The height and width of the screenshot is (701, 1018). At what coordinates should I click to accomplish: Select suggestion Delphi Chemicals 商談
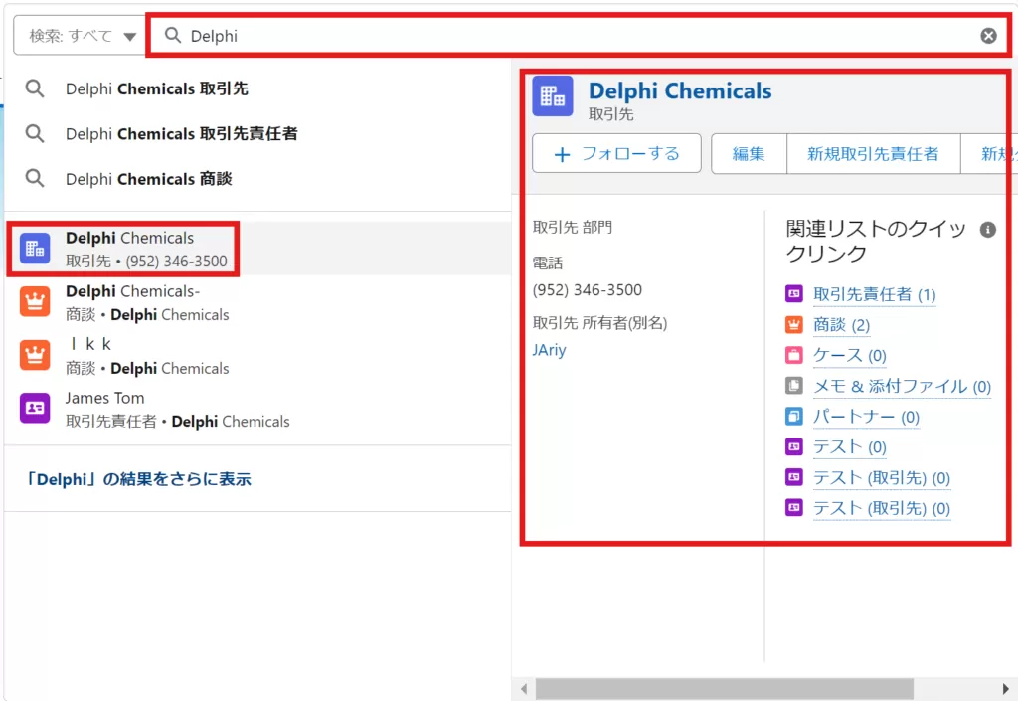pyautogui.click(x=149, y=179)
